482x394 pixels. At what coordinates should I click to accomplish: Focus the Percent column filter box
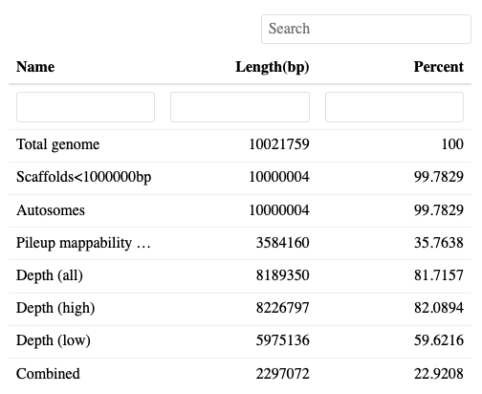point(394,107)
